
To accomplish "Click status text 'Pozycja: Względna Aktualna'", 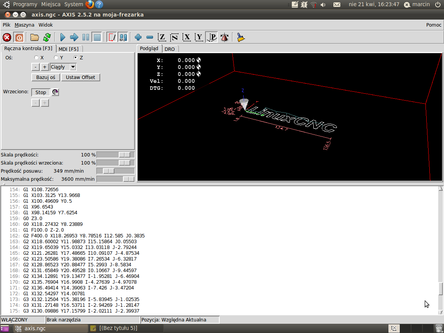I will [x=174, y=320].
